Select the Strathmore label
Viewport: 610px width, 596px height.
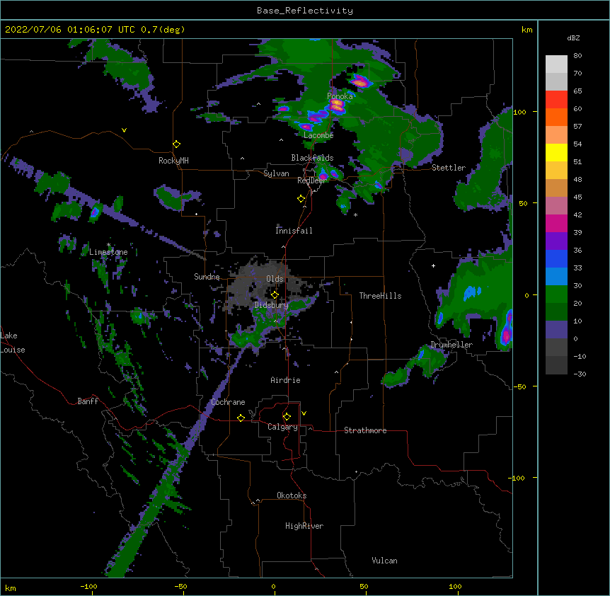365,430
